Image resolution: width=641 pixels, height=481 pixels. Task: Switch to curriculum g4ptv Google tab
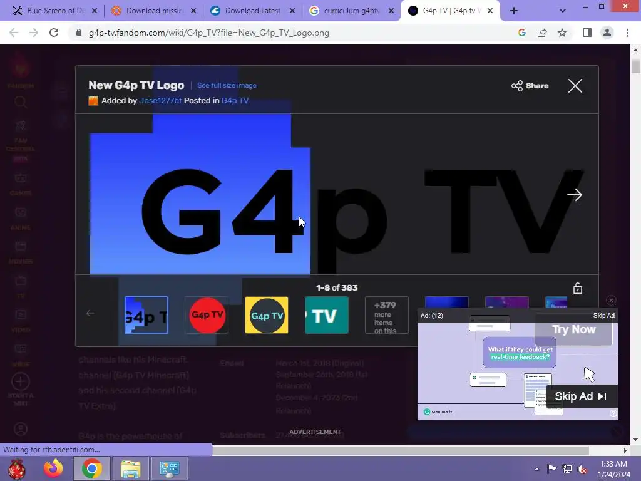click(351, 11)
